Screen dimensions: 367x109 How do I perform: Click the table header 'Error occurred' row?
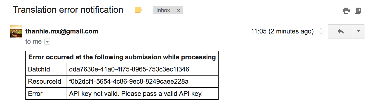[122, 57]
